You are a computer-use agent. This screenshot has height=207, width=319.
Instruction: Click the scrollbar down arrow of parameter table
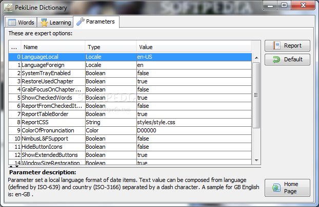(256, 160)
